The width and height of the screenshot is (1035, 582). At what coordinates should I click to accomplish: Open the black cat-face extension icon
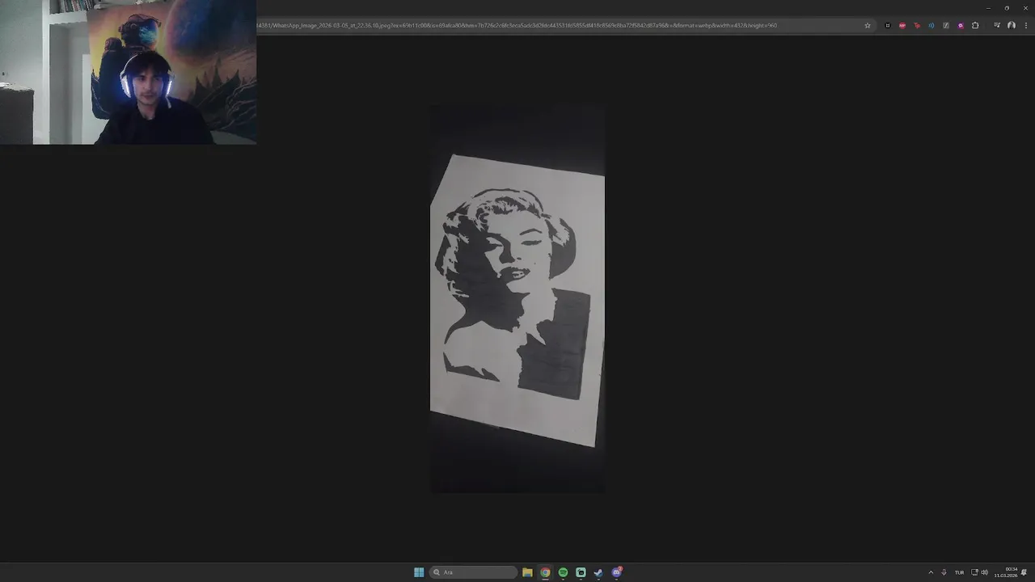coord(888,25)
